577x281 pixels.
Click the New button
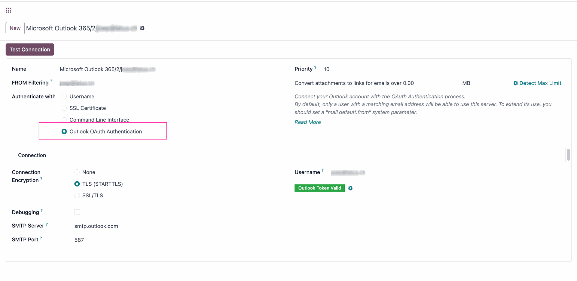[x=15, y=28]
